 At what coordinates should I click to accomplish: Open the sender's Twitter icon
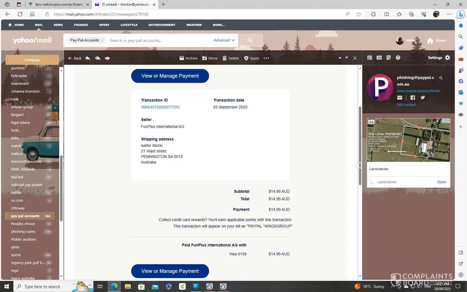click(423, 98)
